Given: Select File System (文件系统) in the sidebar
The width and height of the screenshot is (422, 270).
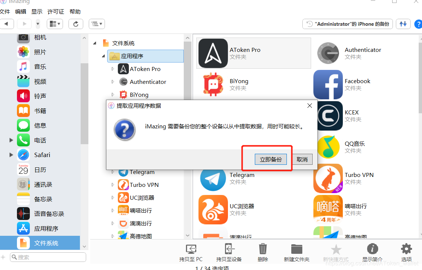Looking at the screenshot, I should (x=41, y=243).
